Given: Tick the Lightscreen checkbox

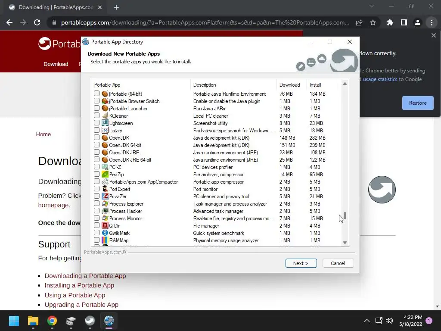Looking at the screenshot, I should 97,123.
